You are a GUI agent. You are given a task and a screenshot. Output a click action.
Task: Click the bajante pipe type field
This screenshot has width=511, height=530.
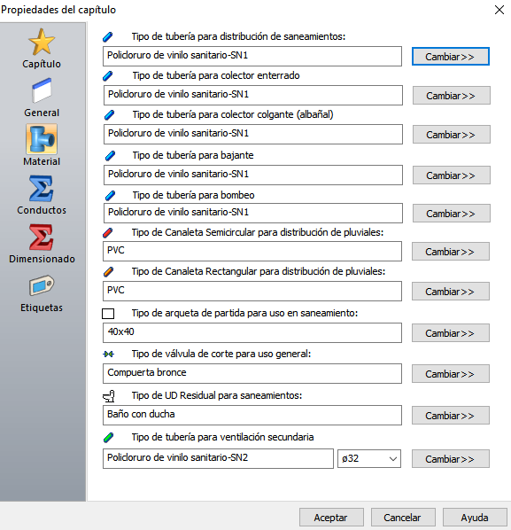tap(253, 175)
